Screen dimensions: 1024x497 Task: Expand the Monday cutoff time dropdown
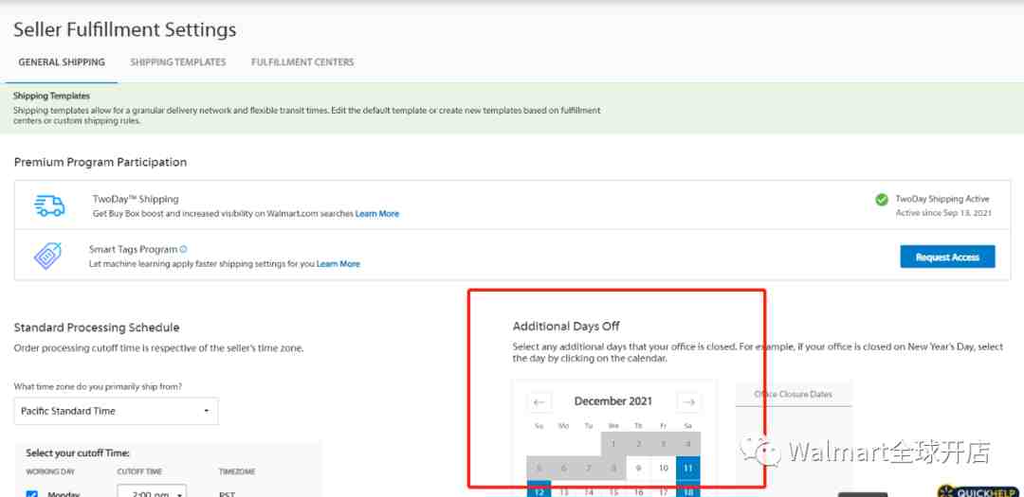[152, 493]
